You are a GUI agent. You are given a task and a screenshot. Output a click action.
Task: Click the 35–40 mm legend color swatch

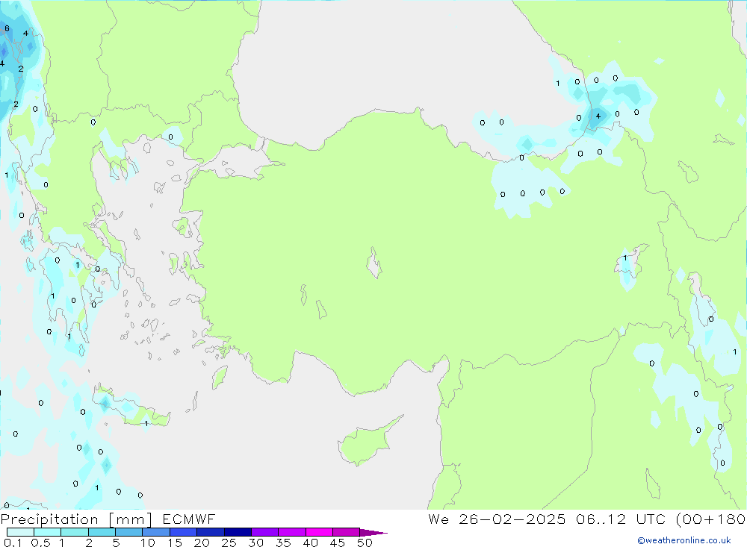coord(291,532)
